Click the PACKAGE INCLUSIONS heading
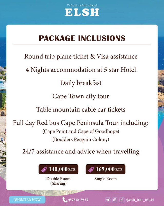Viewport: 164px width, 206px height. click(x=82, y=38)
